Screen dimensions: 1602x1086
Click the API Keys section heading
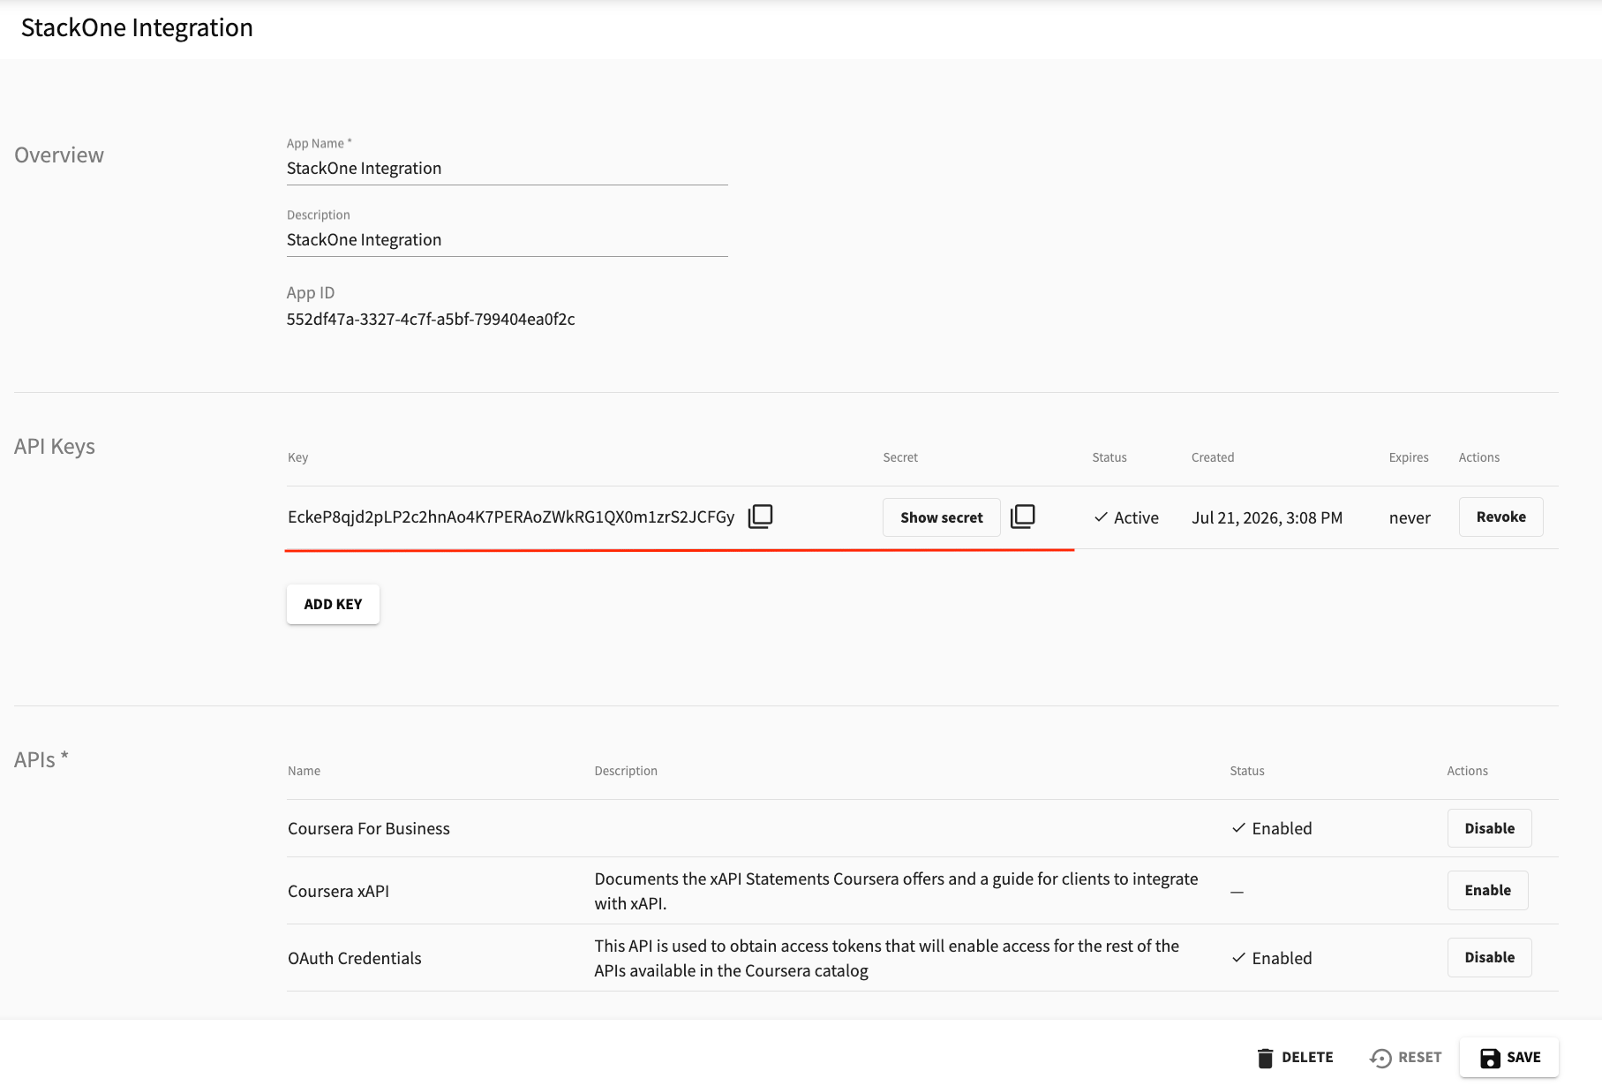click(x=55, y=447)
